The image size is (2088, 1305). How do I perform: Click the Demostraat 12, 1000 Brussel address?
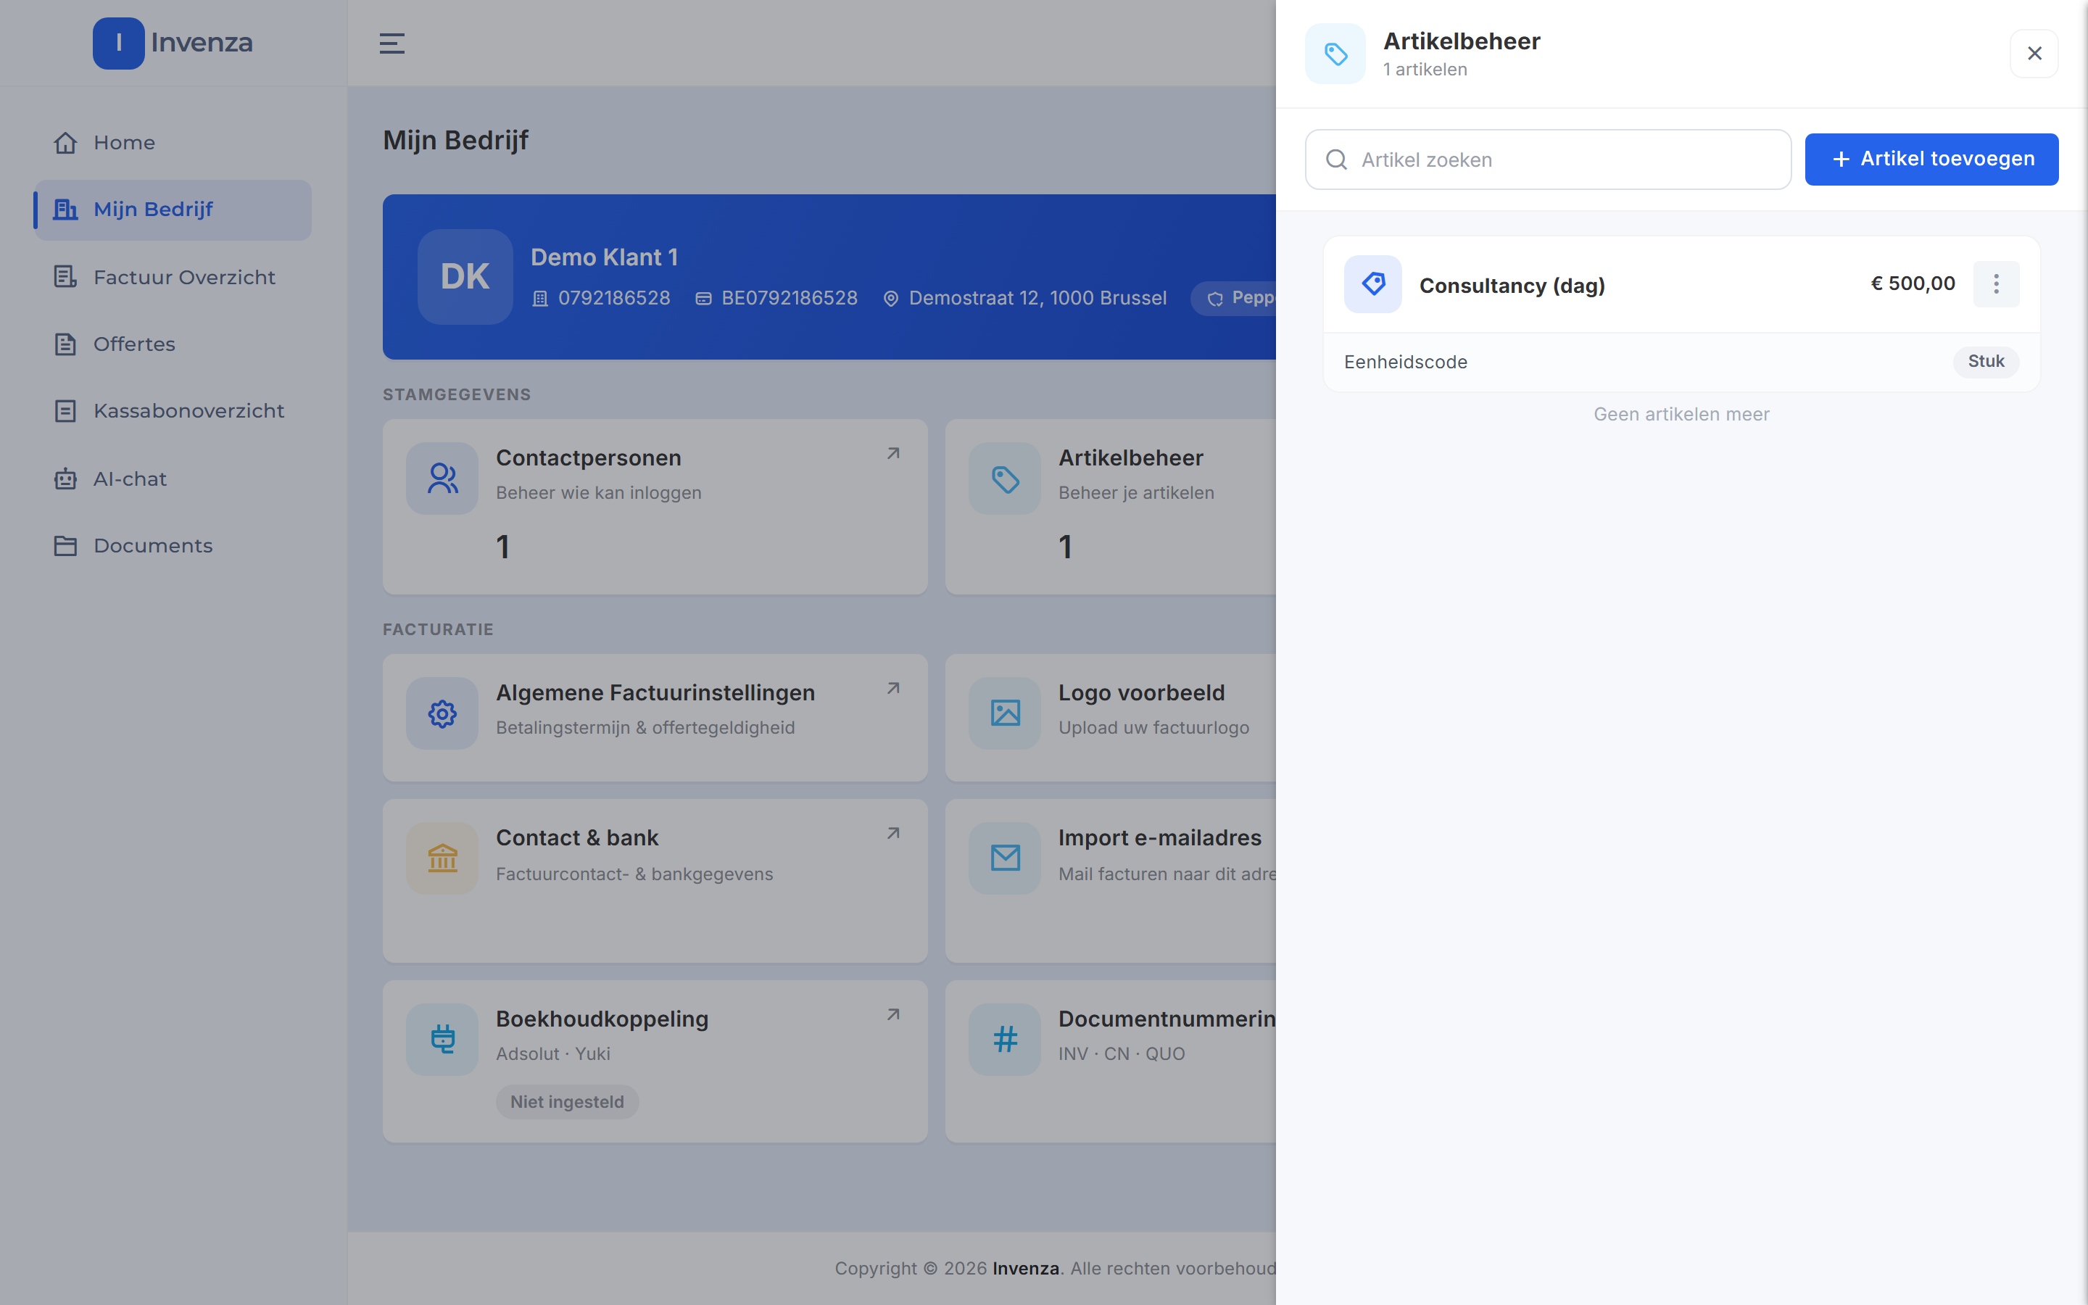point(1037,299)
